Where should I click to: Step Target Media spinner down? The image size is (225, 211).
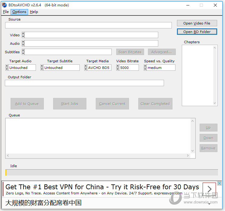coord(86,69)
